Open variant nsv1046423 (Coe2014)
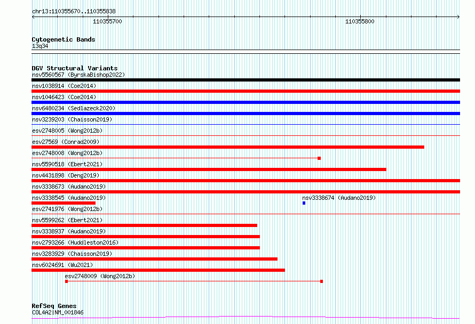 click(x=64, y=97)
